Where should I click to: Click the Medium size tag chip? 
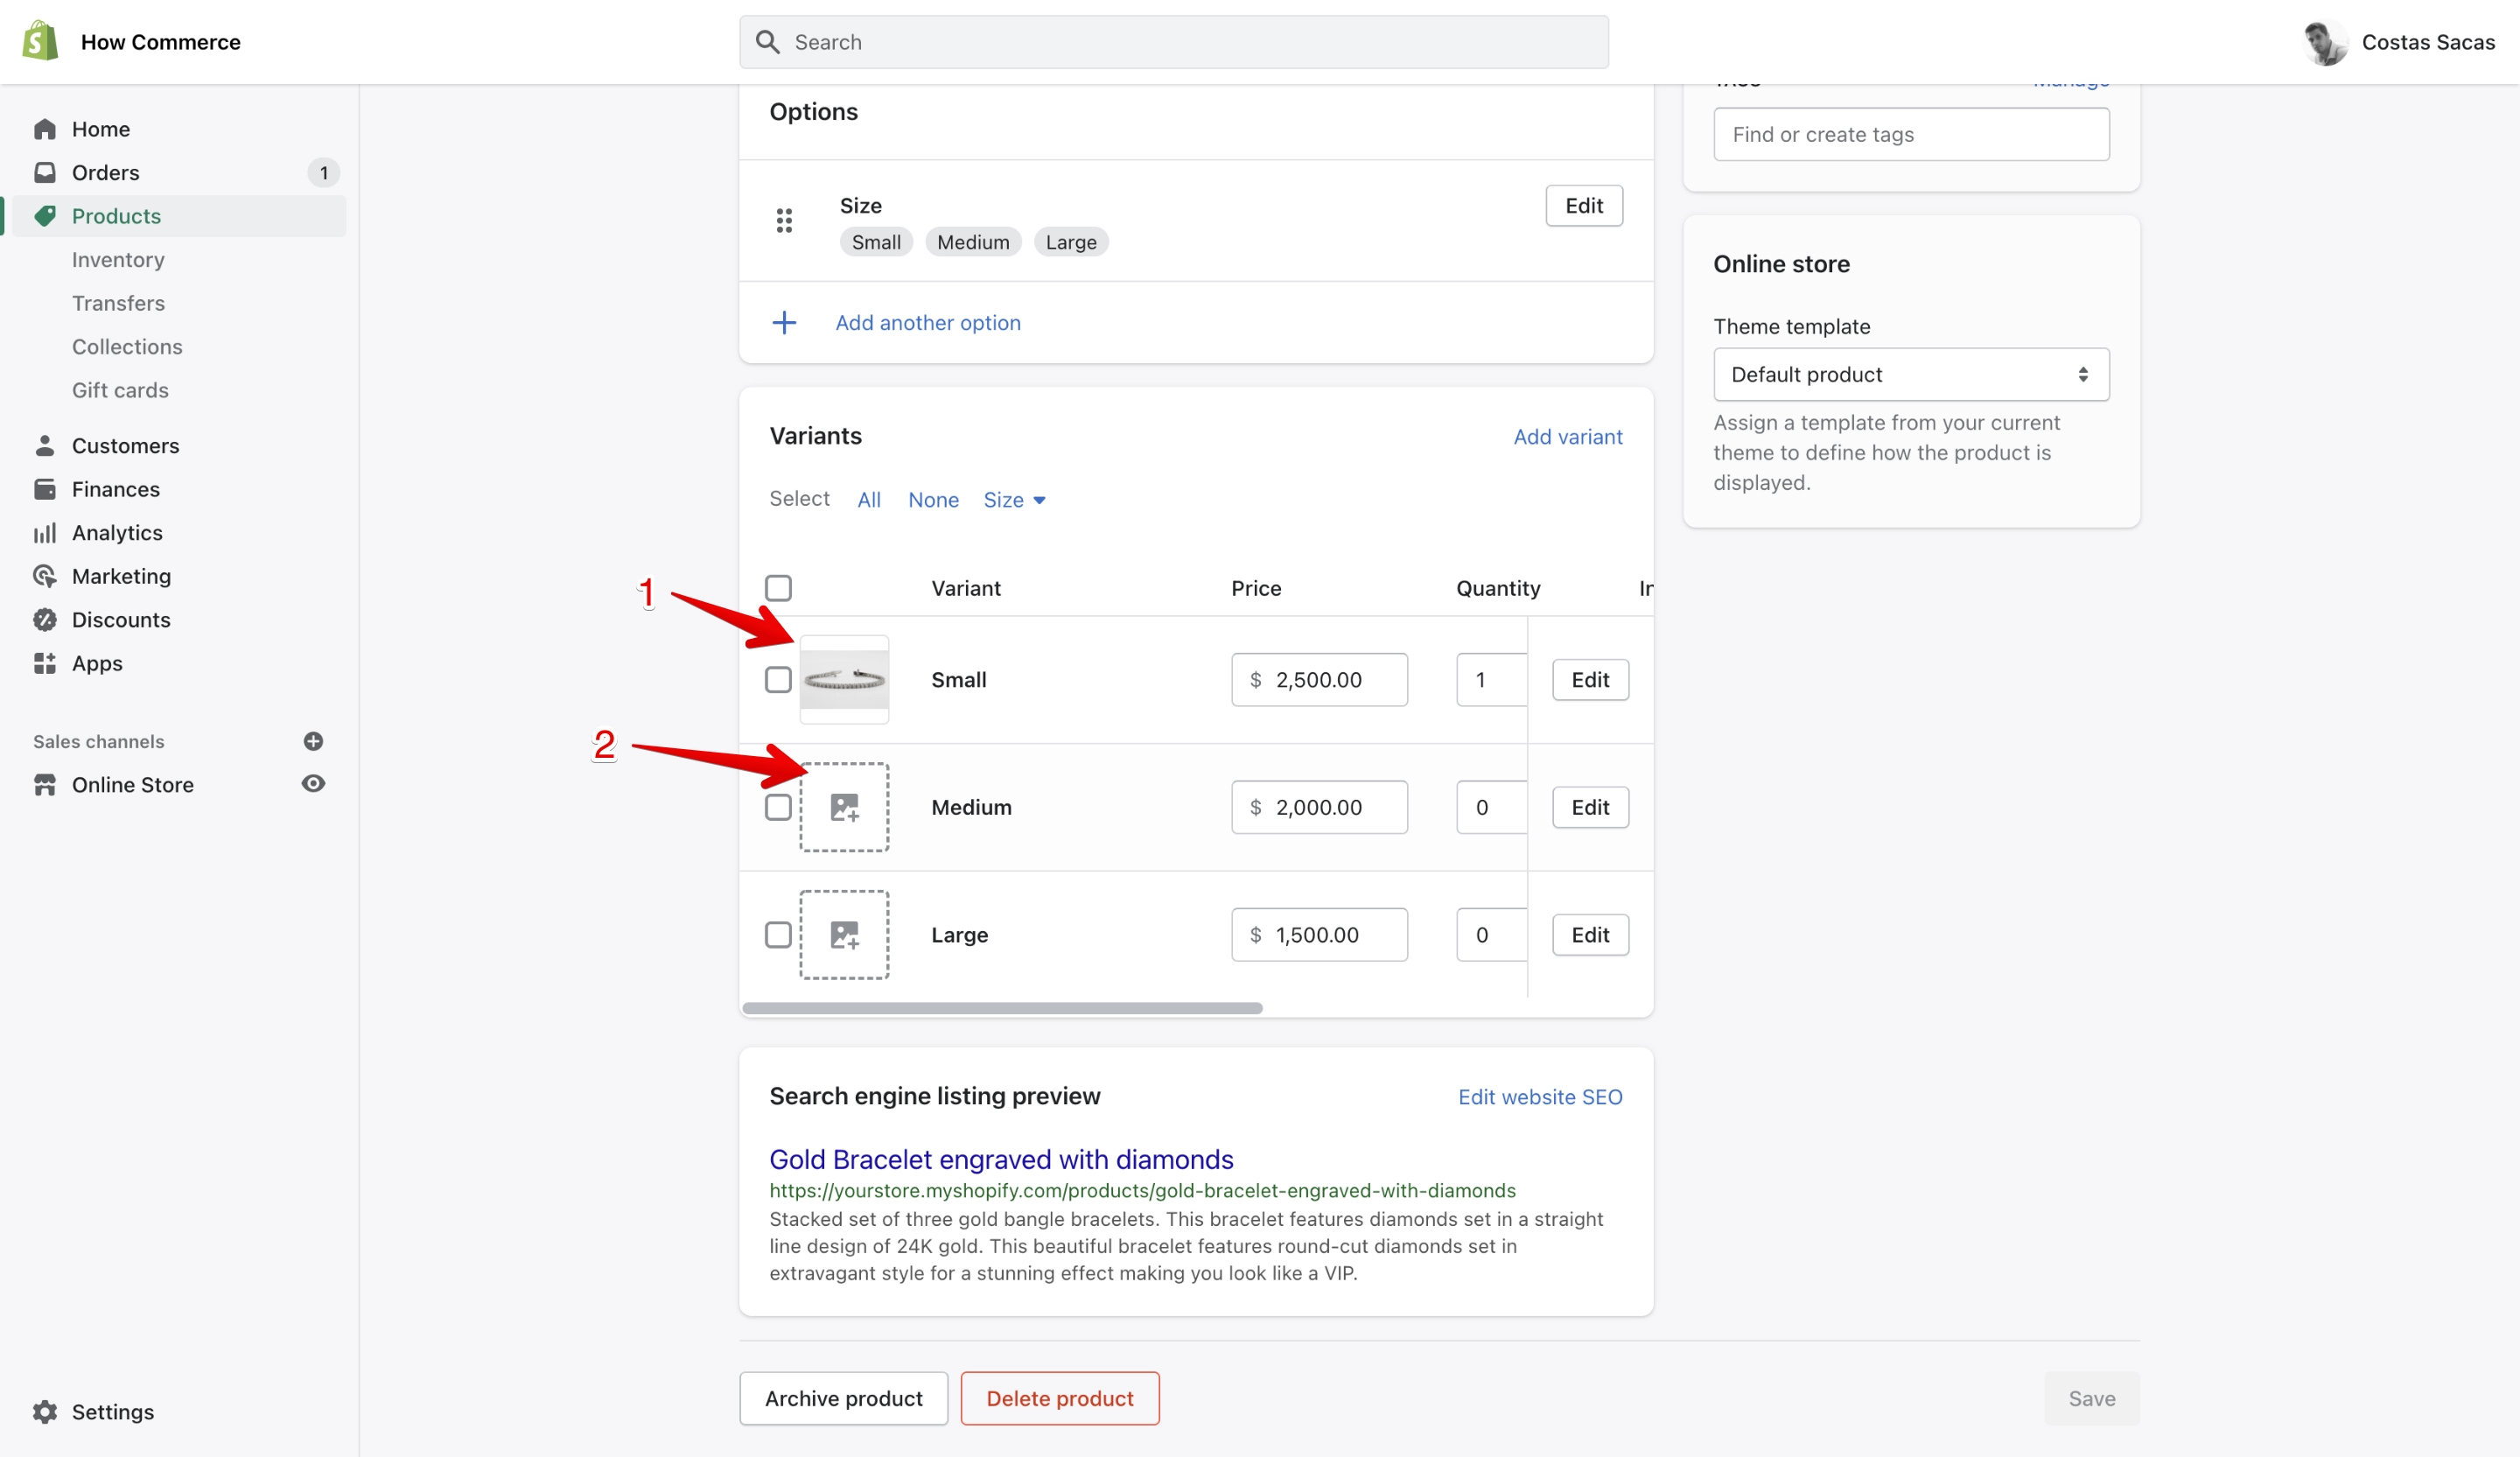click(x=973, y=242)
